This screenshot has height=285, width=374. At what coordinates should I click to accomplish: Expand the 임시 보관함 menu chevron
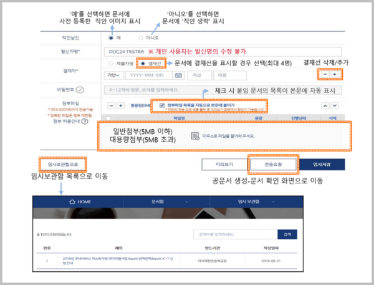click(x=274, y=202)
